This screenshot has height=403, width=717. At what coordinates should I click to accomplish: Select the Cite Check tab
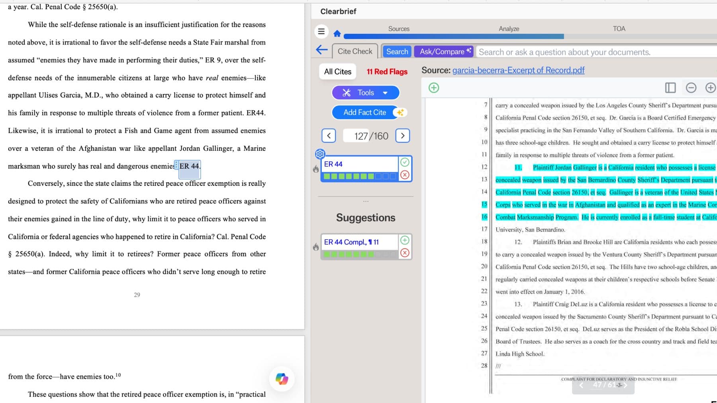click(355, 51)
